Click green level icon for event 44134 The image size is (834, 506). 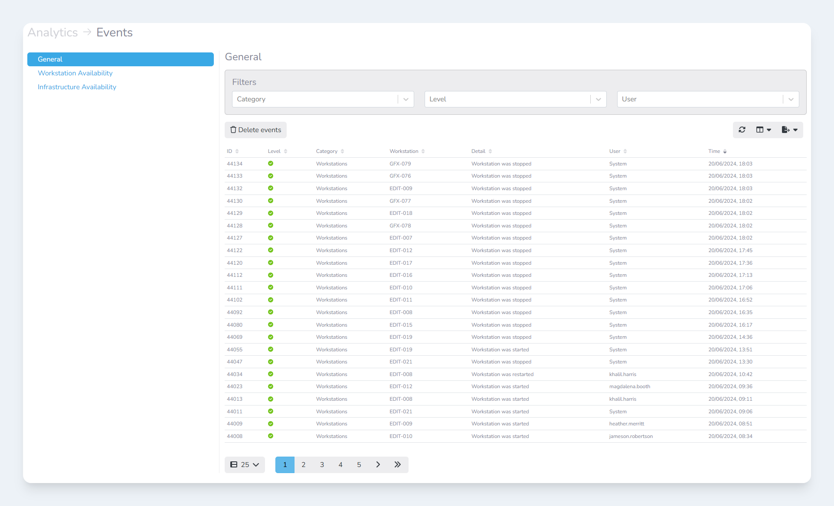pos(271,163)
